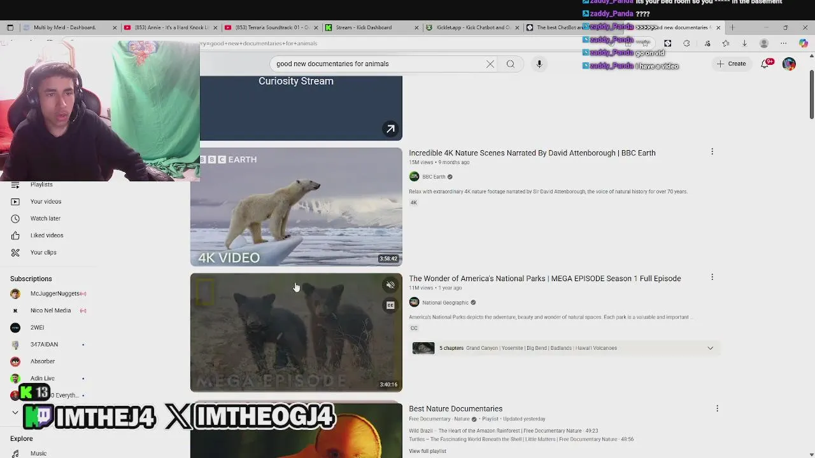Open options menu for Best Nature Documentaries
Image resolution: width=815 pixels, height=458 pixels.
click(717, 408)
